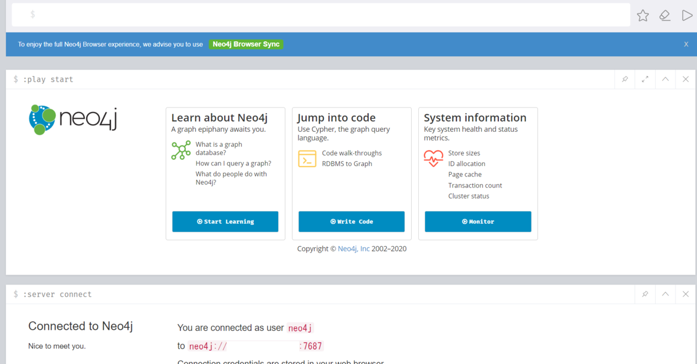Click 'Cluster status' text
This screenshot has height=364, width=697.
point(469,196)
